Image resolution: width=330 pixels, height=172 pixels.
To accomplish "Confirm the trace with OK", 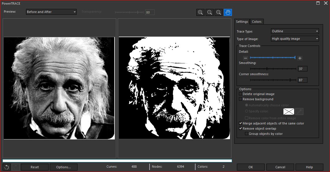I will [251, 167].
